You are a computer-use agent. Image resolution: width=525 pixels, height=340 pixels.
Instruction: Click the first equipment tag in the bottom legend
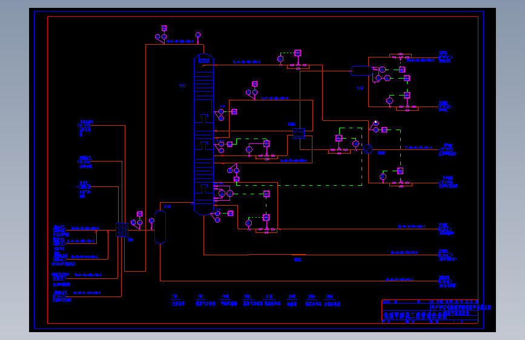176,296
